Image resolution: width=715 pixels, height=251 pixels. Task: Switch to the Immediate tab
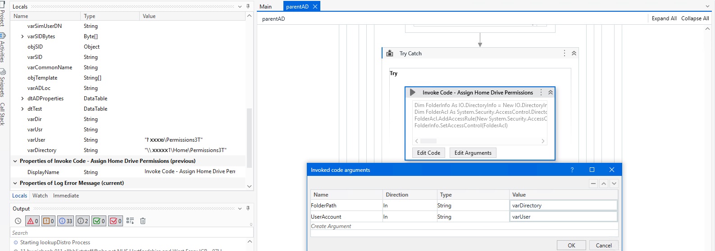(x=66, y=196)
